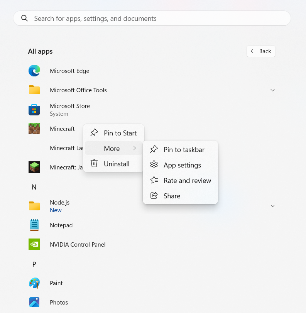Select Pin to taskbar
Image resolution: width=306 pixels, height=313 pixels.
[180, 149]
